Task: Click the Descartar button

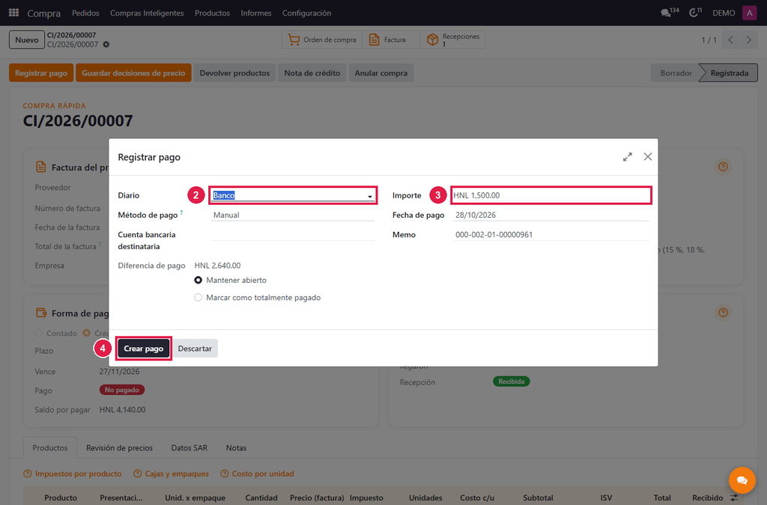Action: click(195, 349)
